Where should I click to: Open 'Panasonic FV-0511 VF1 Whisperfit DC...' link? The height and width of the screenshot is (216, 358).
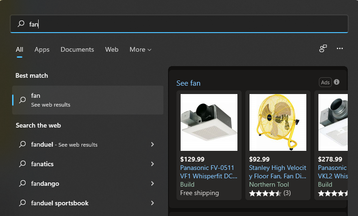coord(209,172)
